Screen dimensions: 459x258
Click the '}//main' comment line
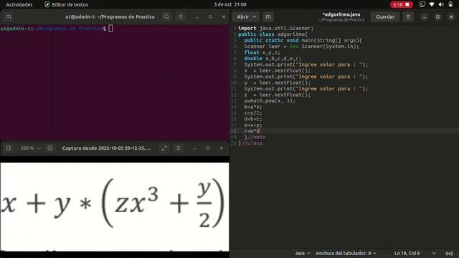(255, 137)
